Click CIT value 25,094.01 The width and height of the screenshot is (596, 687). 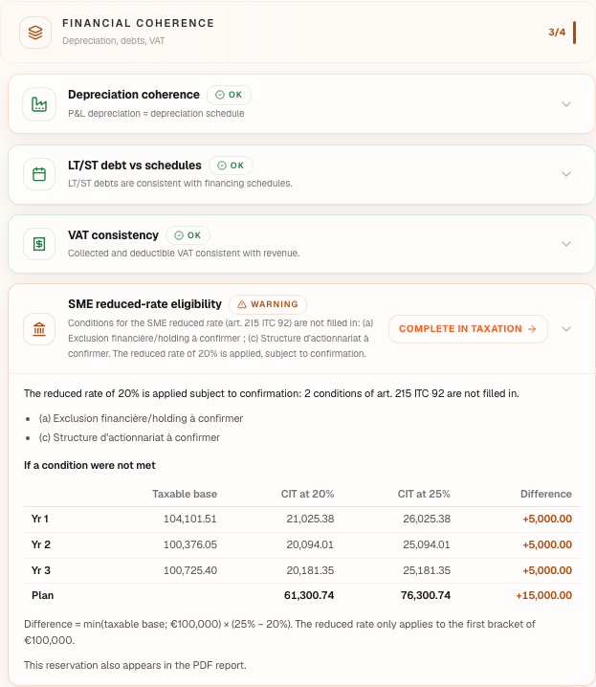click(x=427, y=545)
